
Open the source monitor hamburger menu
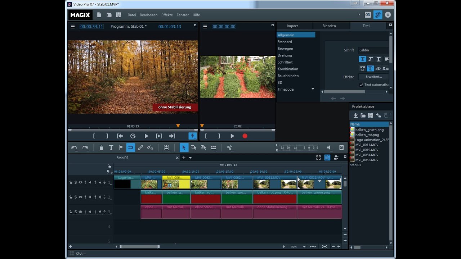205,27
